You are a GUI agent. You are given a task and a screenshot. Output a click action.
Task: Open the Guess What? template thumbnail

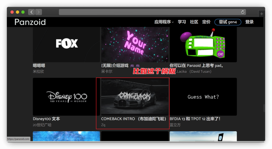(x=203, y=97)
